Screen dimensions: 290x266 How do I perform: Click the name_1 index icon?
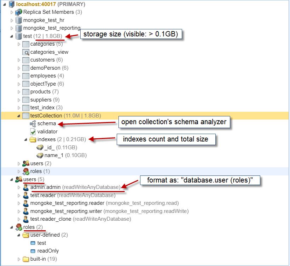point(40,155)
